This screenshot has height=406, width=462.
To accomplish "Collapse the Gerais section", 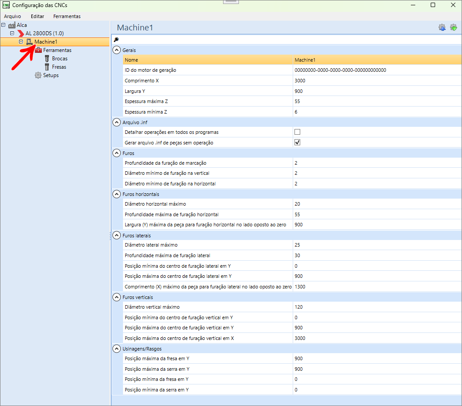I will click(x=117, y=50).
